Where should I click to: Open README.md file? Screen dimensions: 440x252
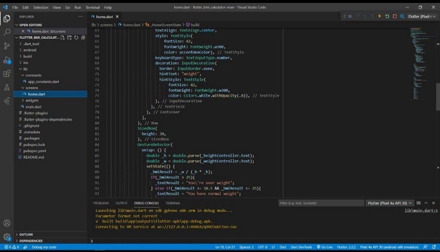[34, 157]
